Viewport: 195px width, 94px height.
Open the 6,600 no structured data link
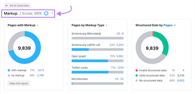pyautogui.click(x=181, y=81)
